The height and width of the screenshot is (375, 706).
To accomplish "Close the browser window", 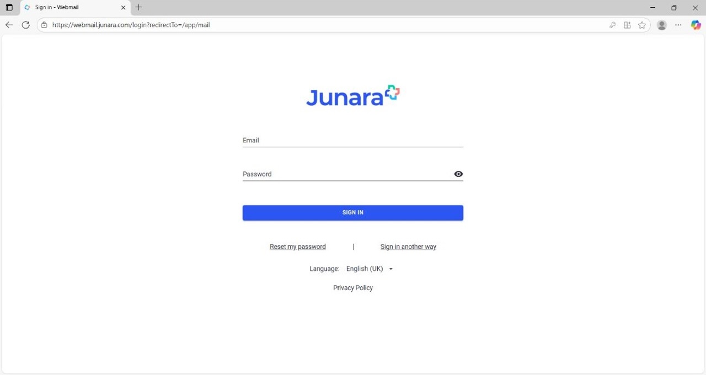I will [x=695, y=8].
